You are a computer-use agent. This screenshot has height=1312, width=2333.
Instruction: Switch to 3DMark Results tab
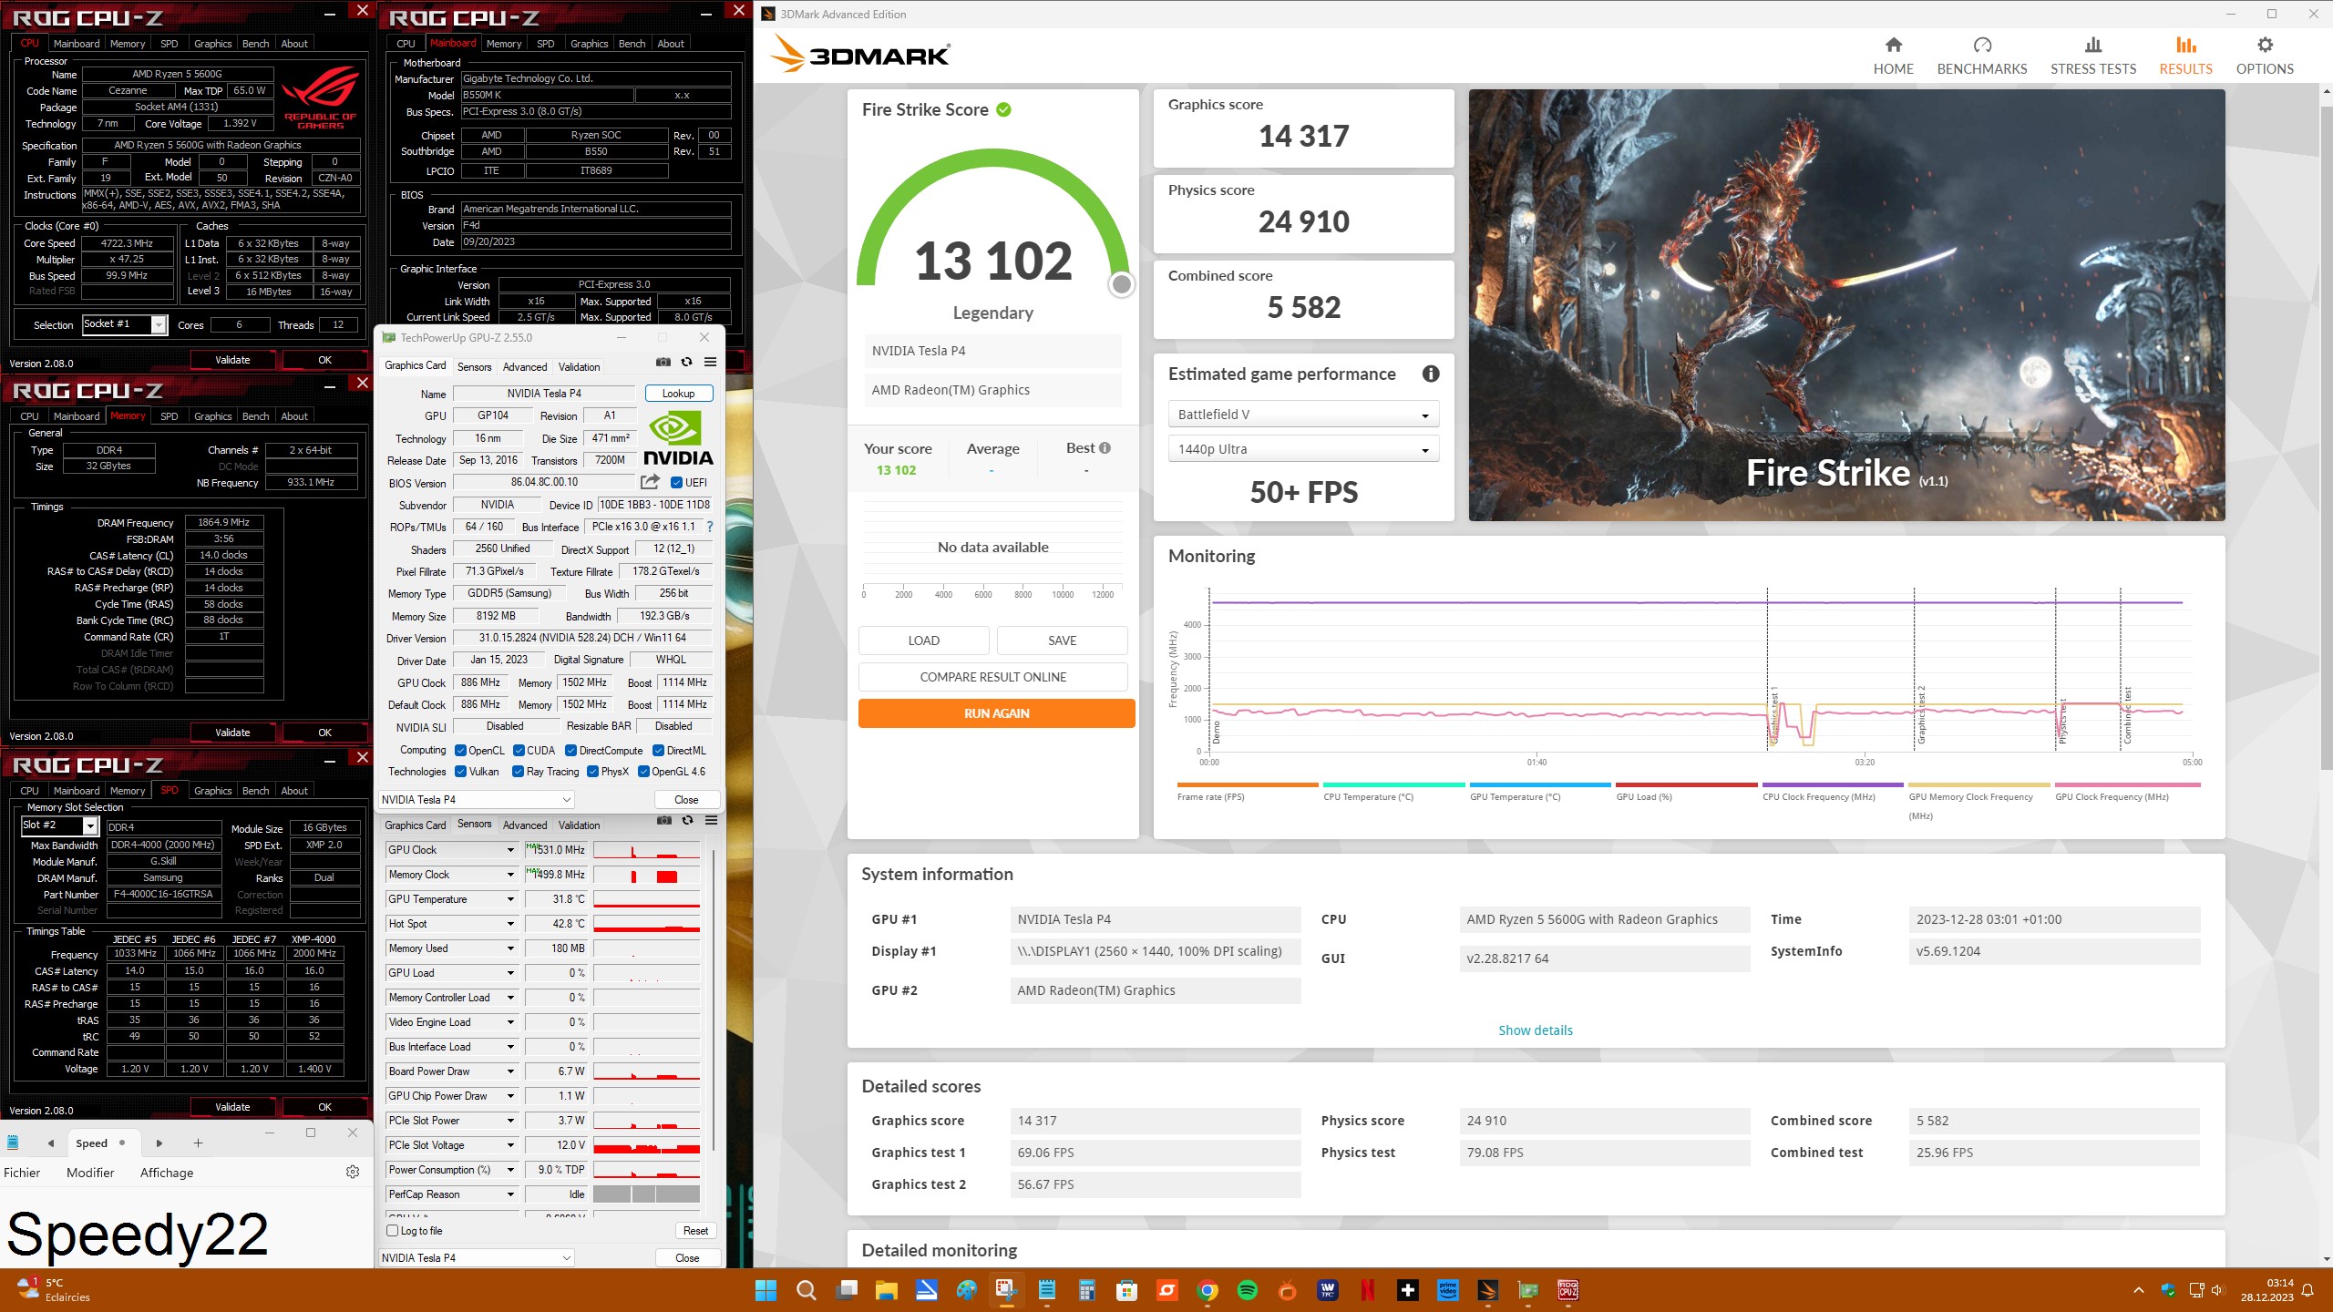tap(2184, 56)
